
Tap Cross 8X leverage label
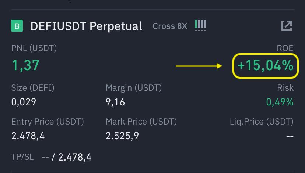click(170, 26)
